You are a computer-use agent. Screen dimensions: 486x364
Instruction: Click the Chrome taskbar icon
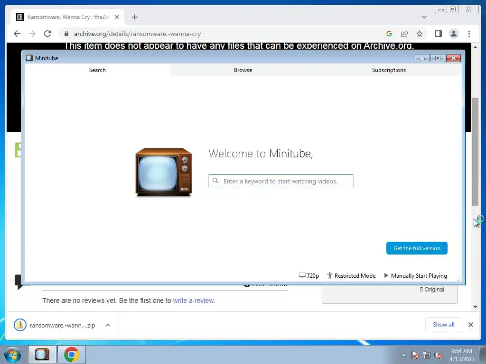[72, 355]
